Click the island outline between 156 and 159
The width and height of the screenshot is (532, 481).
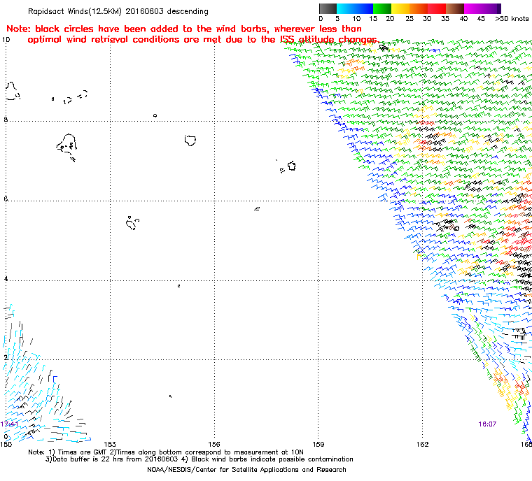pyautogui.click(x=292, y=166)
